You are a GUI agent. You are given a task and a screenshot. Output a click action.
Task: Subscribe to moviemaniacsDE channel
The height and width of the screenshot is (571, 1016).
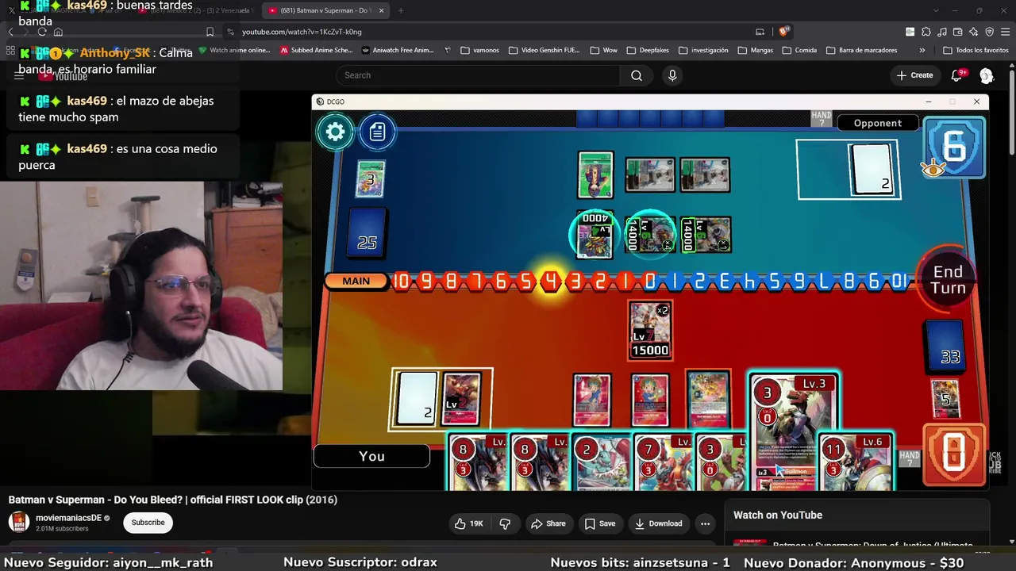(x=148, y=523)
